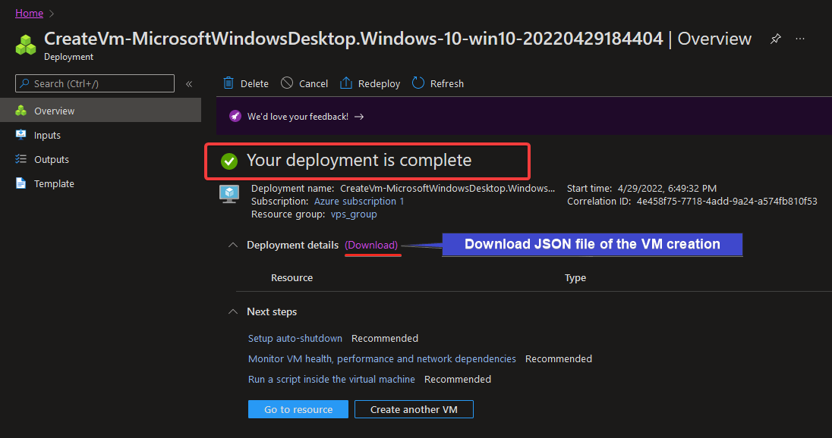Focus the Search (Ctrl+/) field

point(95,83)
